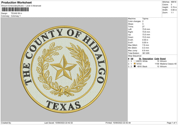Click the max jump value '6.9 mm'
178x125 pixels.
click(x=146, y=50)
